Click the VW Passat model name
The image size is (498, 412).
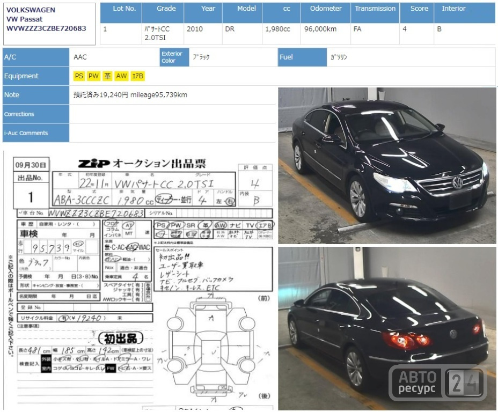pyautogui.click(x=25, y=19)
